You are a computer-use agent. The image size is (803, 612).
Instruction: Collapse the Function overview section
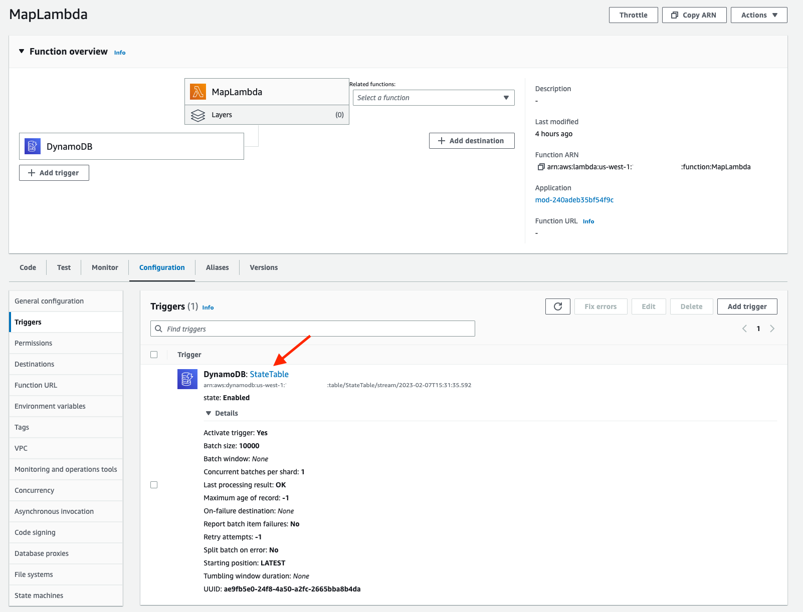coord(22,51)
